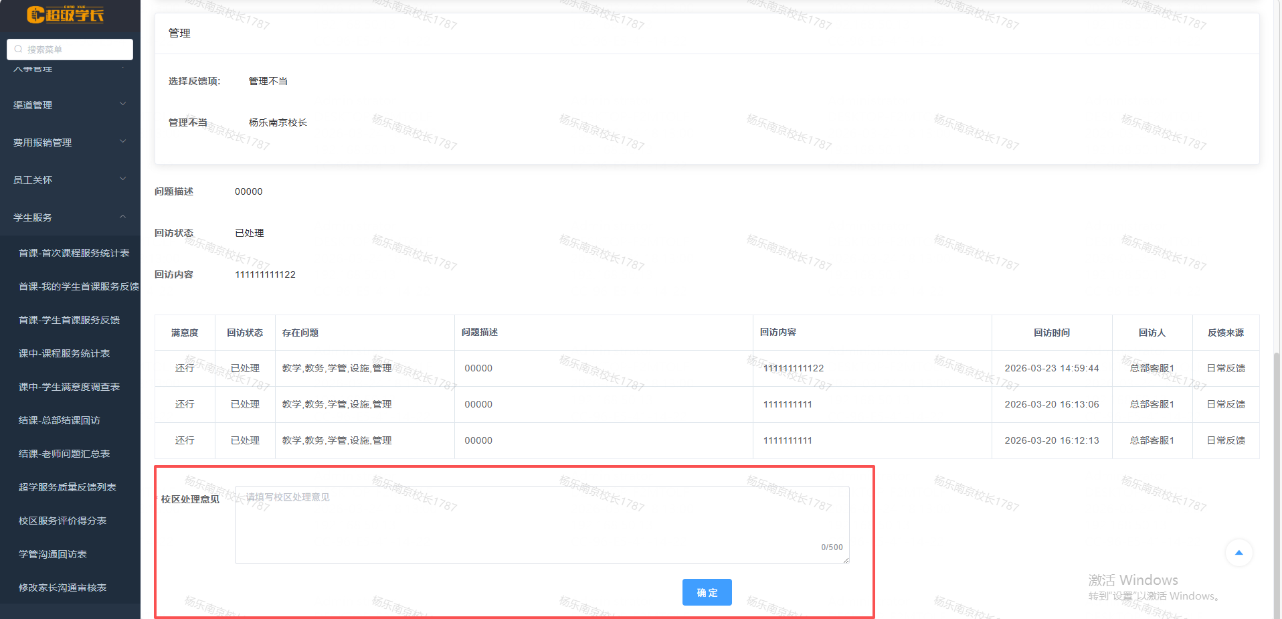This screenshot has height=619, width=1282.
Task: Select 课中-学生满意度调查表 in sidebar
Action: pos(69,387)
